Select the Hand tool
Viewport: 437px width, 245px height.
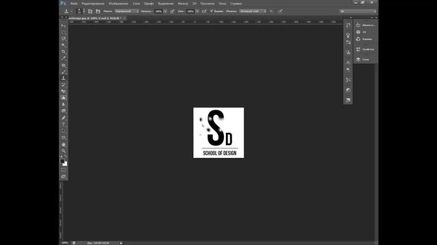(x=64, y=145)
